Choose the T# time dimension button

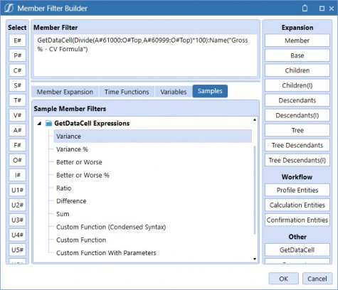tap(17, 100)
